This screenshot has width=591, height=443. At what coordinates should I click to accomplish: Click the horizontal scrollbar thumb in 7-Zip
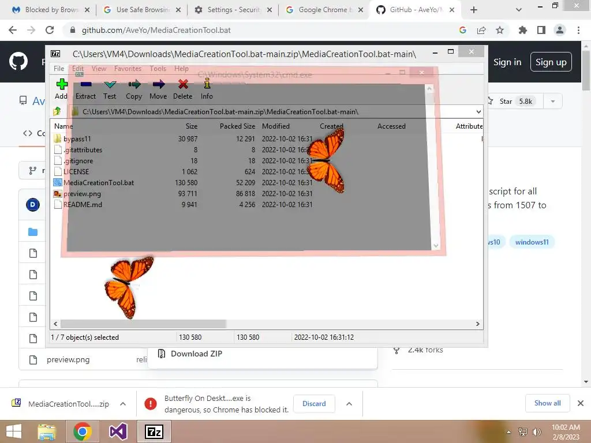pos(143,324)
